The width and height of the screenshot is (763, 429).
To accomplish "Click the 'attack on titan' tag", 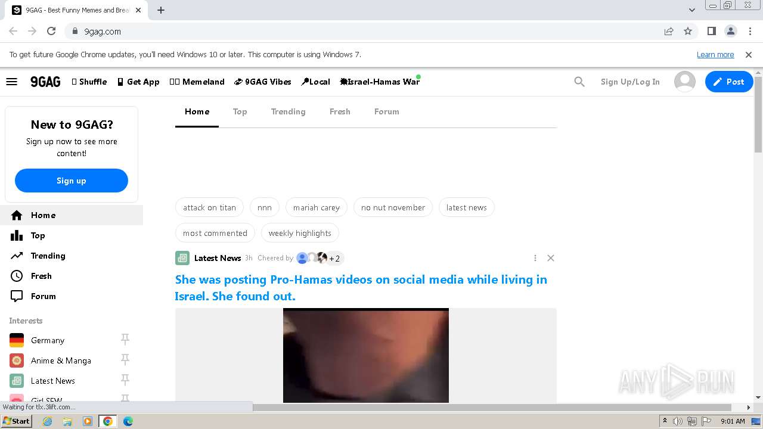I will (209, 207).
